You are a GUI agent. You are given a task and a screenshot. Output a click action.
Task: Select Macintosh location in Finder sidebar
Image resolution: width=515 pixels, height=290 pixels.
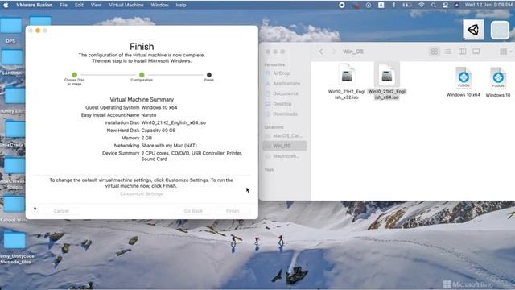[x=285, y=156]
